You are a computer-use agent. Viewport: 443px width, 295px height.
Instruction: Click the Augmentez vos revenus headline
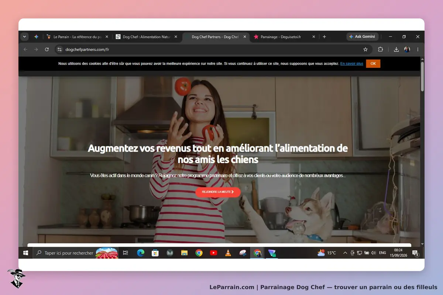point(218,154)
